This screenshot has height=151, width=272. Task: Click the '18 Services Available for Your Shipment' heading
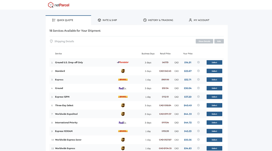click(75, 31)
